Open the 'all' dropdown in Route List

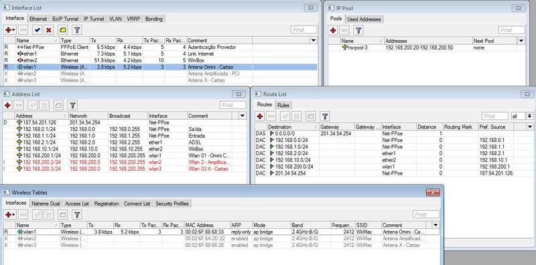pos(529,116)
